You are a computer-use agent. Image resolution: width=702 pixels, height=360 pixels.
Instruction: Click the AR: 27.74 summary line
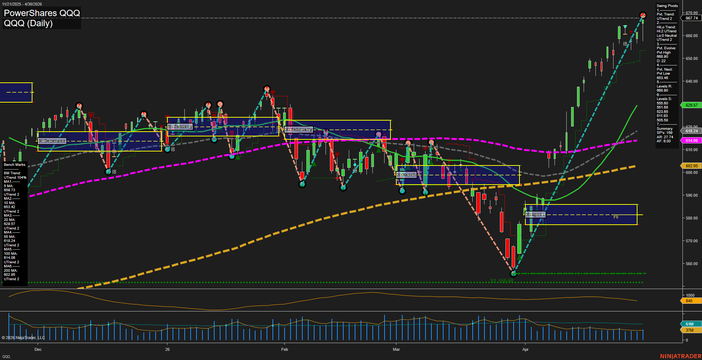[x=665, y=137]
